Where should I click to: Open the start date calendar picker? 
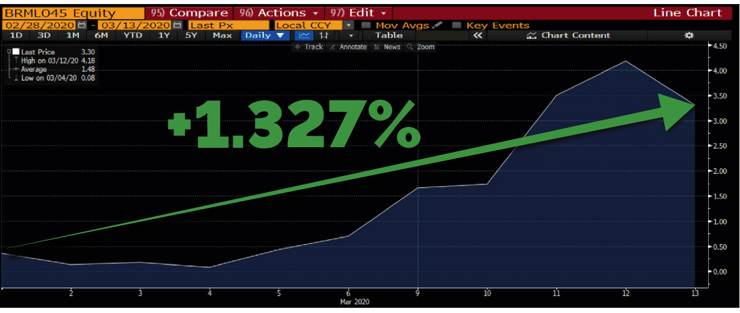(82, 26)
